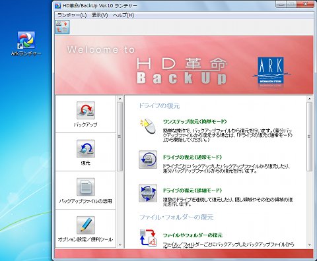Click the ドライブの復元(詳細モード) icon
The image size is (317, 261).
148,193
